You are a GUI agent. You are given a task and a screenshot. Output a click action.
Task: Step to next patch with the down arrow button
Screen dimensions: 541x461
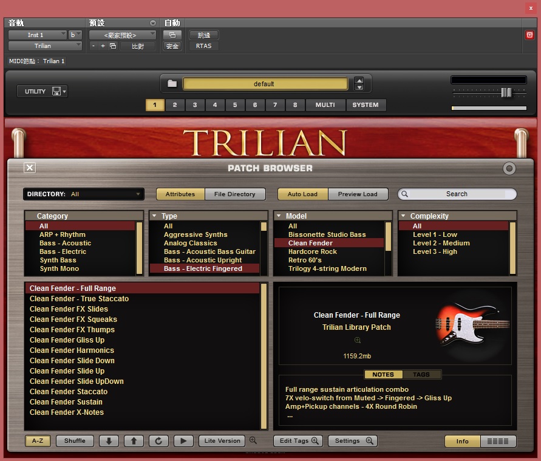[x=109, y=440]
